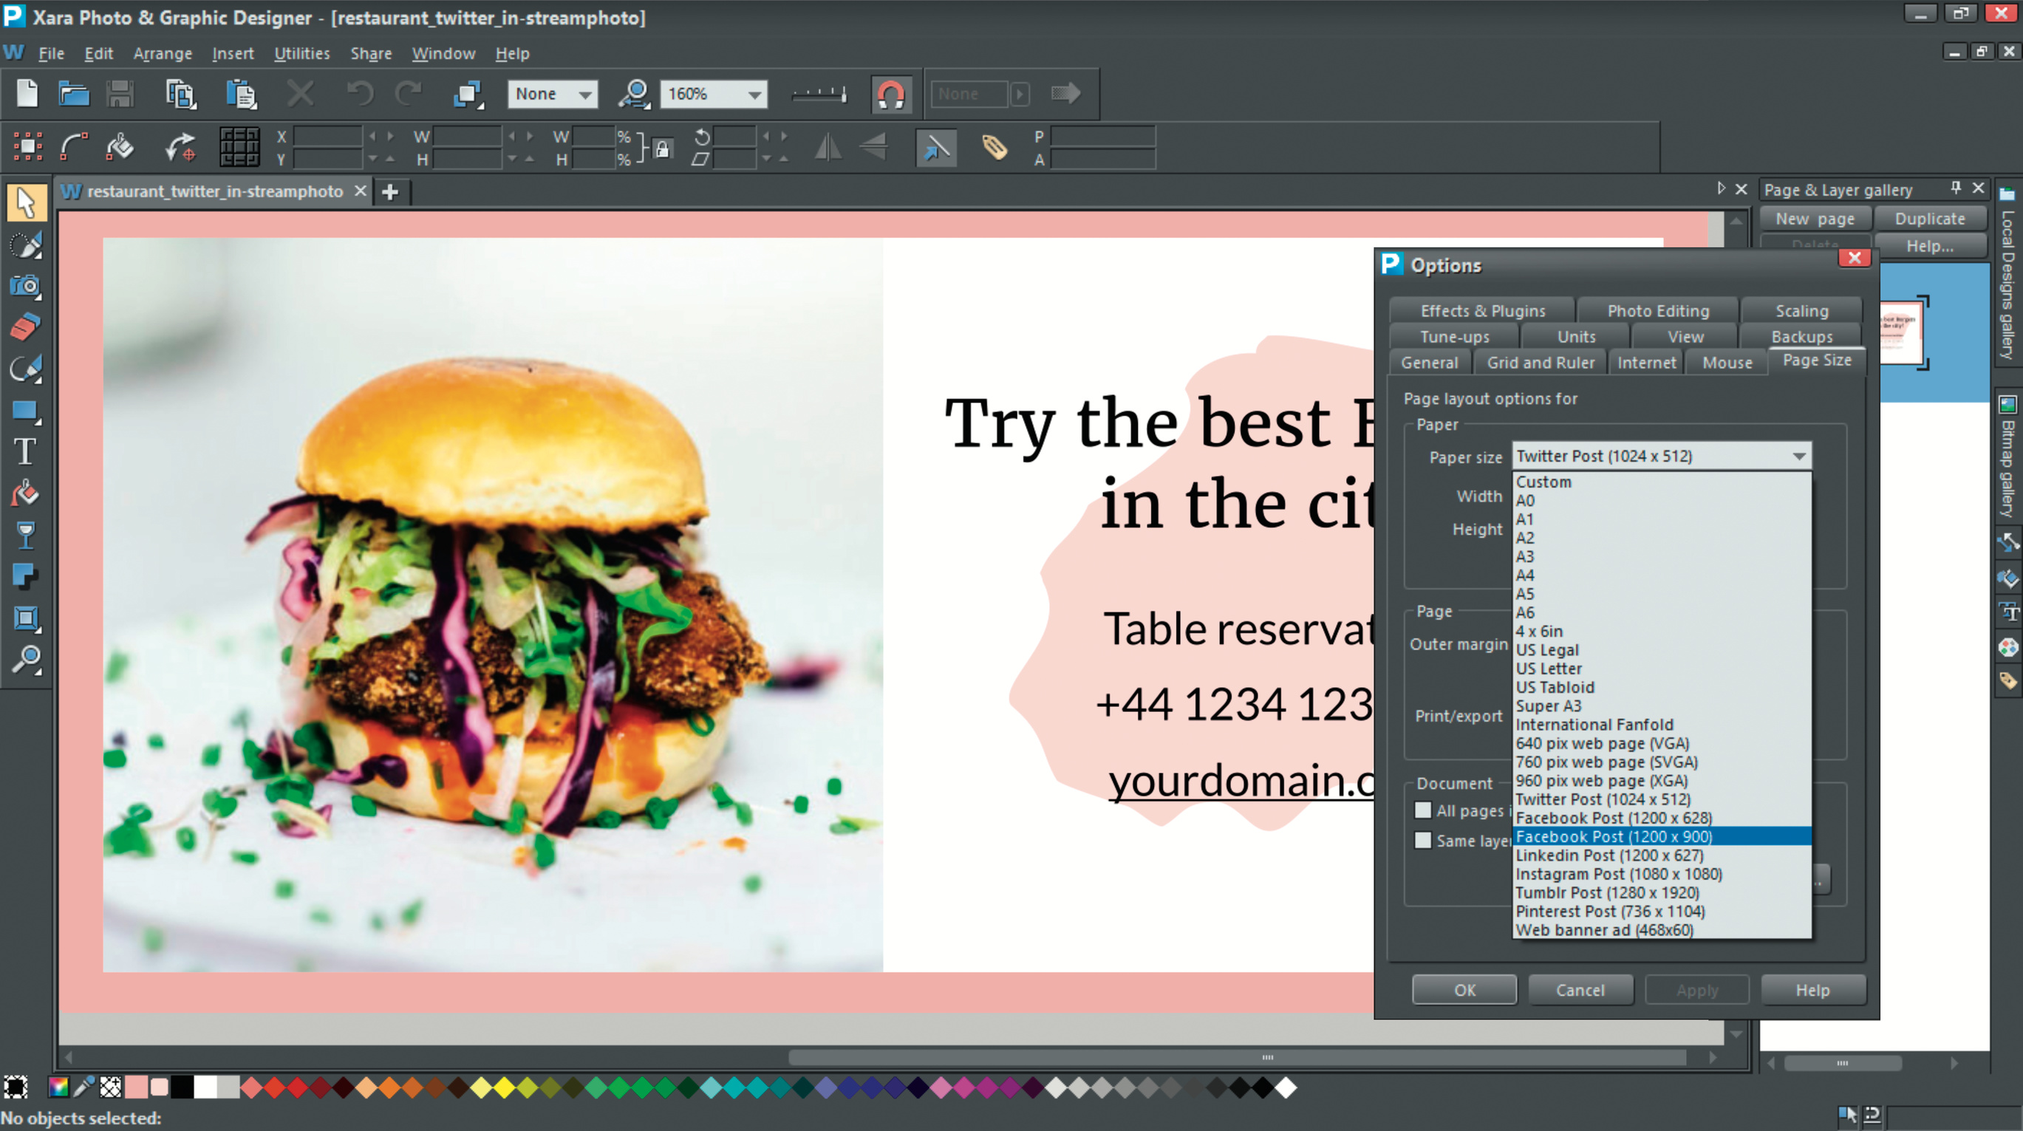Toggle the red magnet snapping icon
This screenshot has width=2023, height=1131.
click(890, 95)
